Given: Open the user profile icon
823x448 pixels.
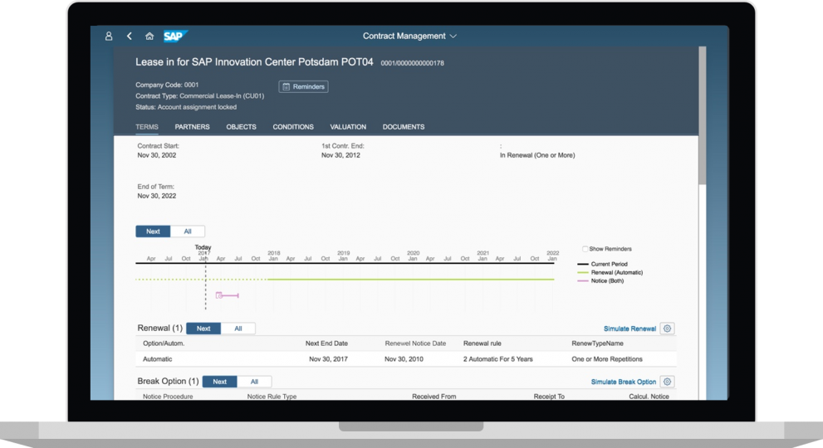Looking at the screenshot, I should tap(109, 37).
